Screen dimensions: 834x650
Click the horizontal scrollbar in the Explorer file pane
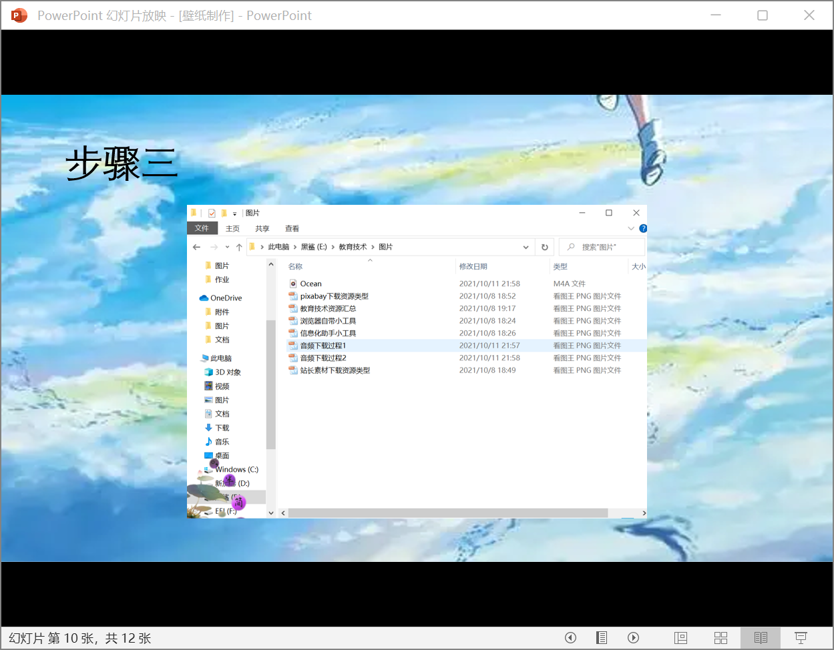[x=448, y=513]
